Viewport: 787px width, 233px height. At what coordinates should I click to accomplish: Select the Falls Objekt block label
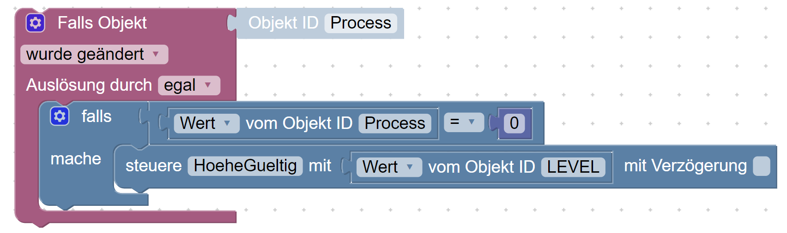(x=102, y=23)
